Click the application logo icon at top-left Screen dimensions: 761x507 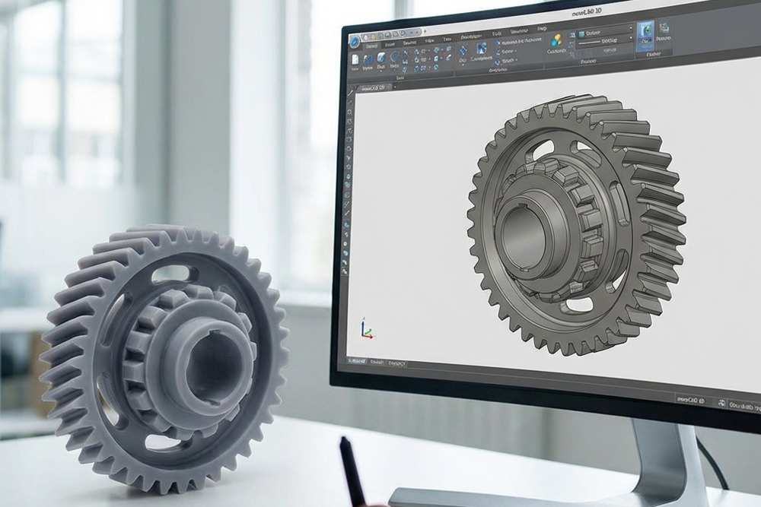(355, 40)
